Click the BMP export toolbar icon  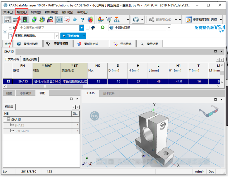click(x=8, y=20)
